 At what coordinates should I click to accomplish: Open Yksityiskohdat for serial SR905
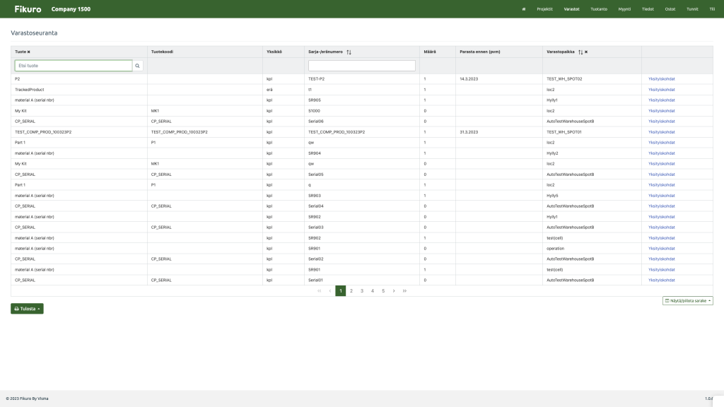click(x=662, y=100)
